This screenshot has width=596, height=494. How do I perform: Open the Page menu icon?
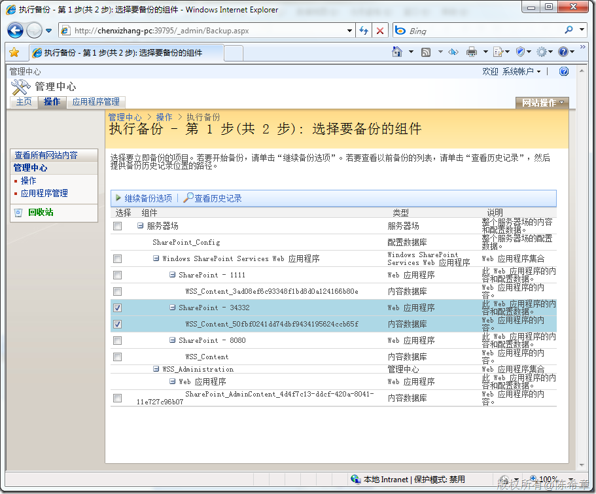coord(500,52)
